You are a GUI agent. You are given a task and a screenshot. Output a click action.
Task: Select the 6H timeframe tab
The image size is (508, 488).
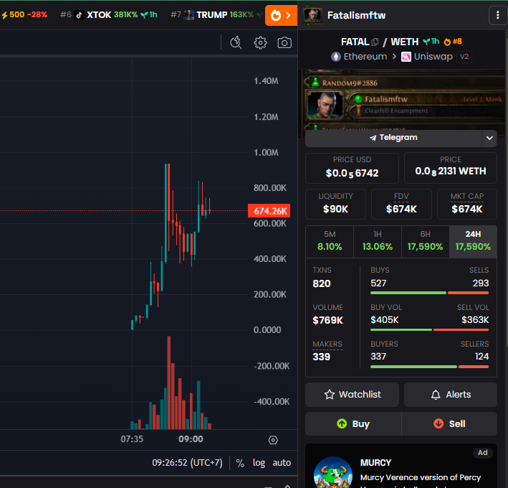(425, 241)
